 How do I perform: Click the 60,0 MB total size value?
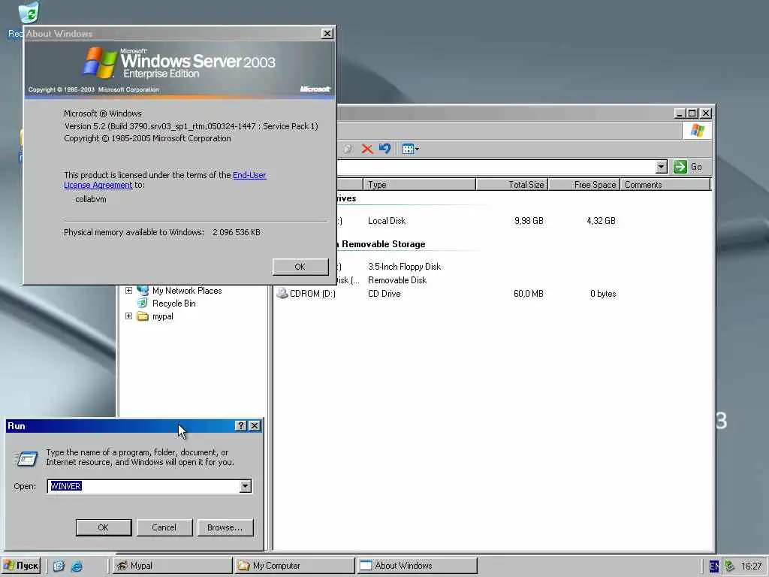[529, 294]
